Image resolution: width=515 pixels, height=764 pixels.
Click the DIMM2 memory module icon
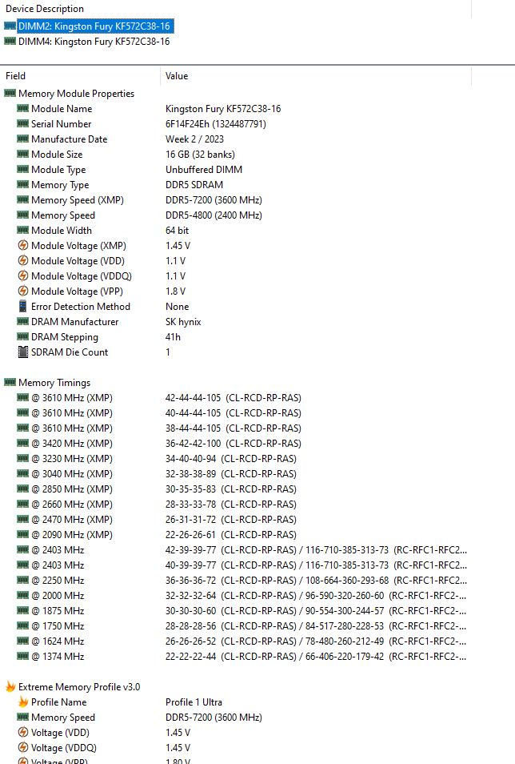(10, 26)
